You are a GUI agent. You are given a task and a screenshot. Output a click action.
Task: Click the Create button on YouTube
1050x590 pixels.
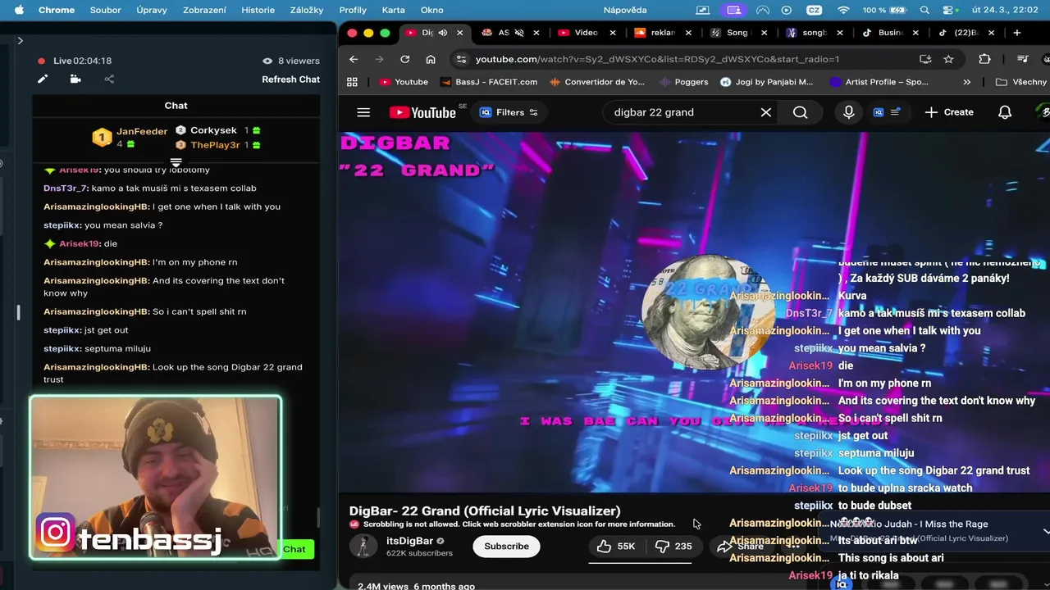point(949,112)
